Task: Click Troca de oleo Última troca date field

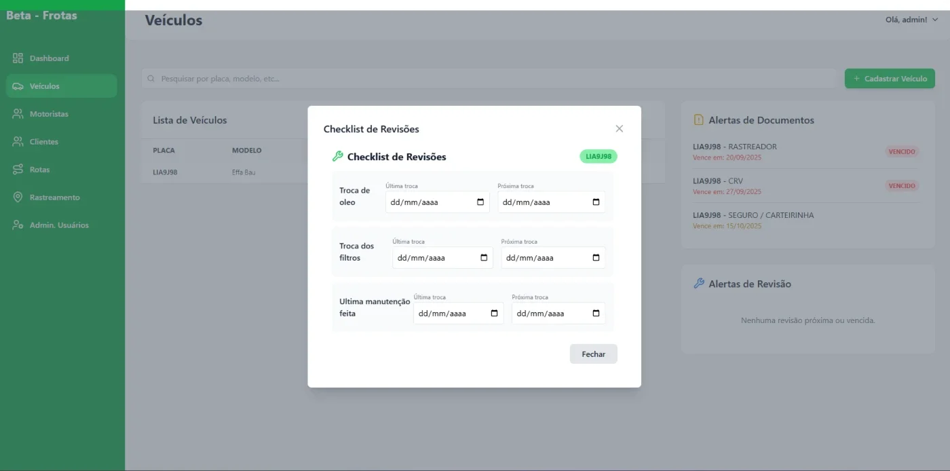Action: 438,202
